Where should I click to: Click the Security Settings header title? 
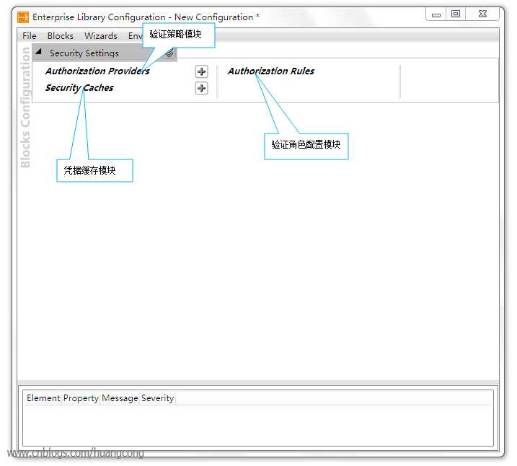coord(84,53)
